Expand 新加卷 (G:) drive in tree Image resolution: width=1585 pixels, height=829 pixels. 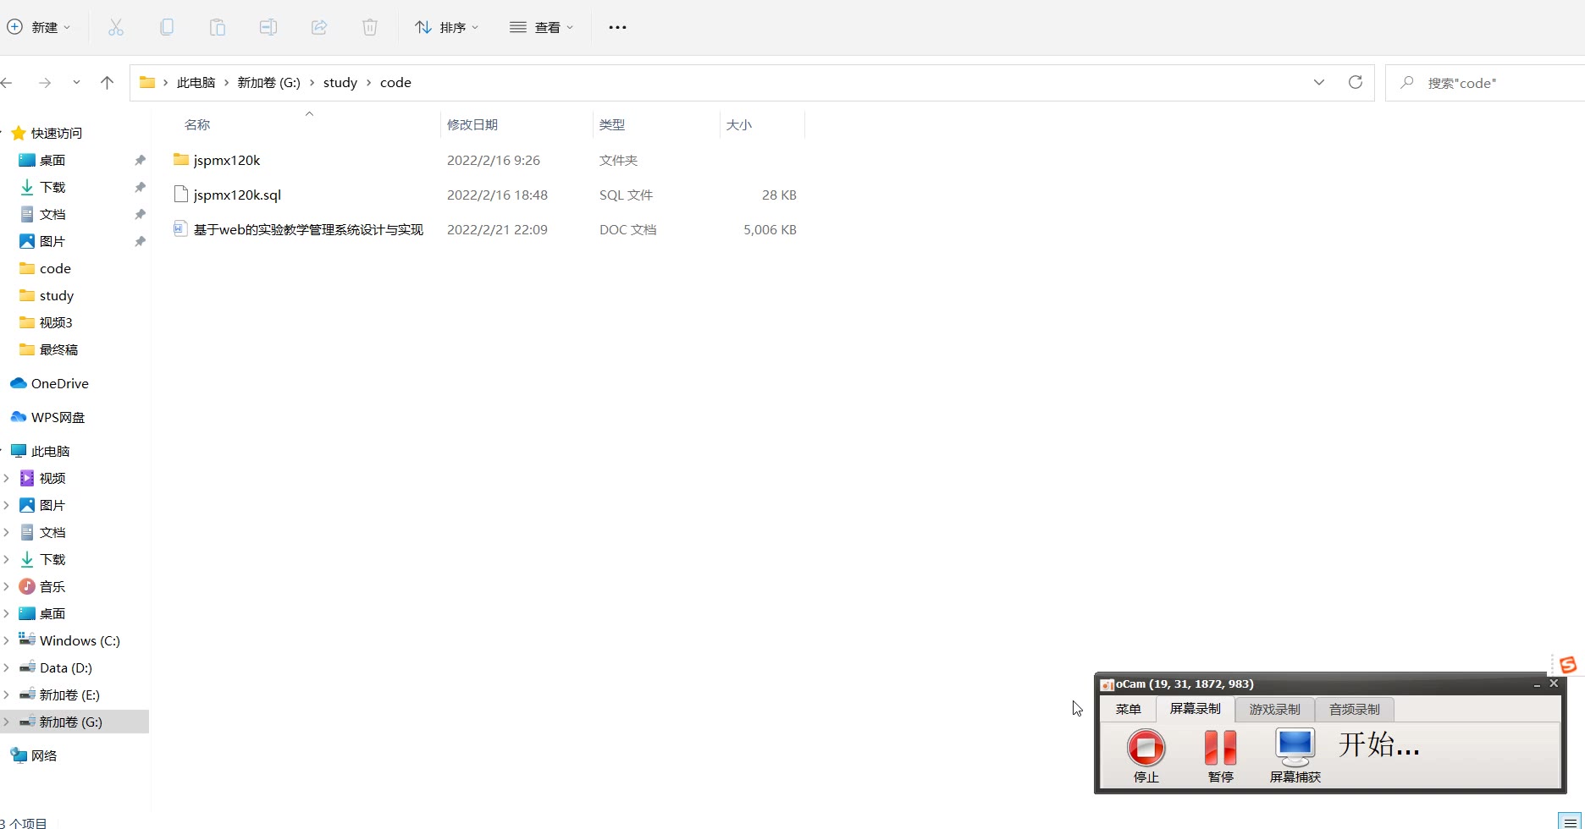[x=7, y=722]
